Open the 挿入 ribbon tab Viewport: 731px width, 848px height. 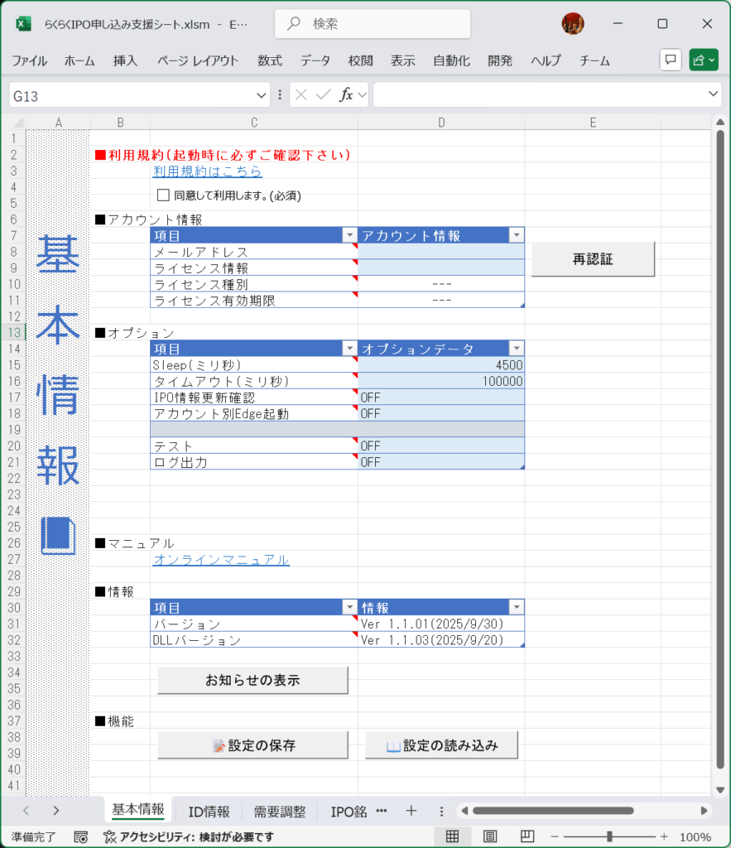click(125, 60)
